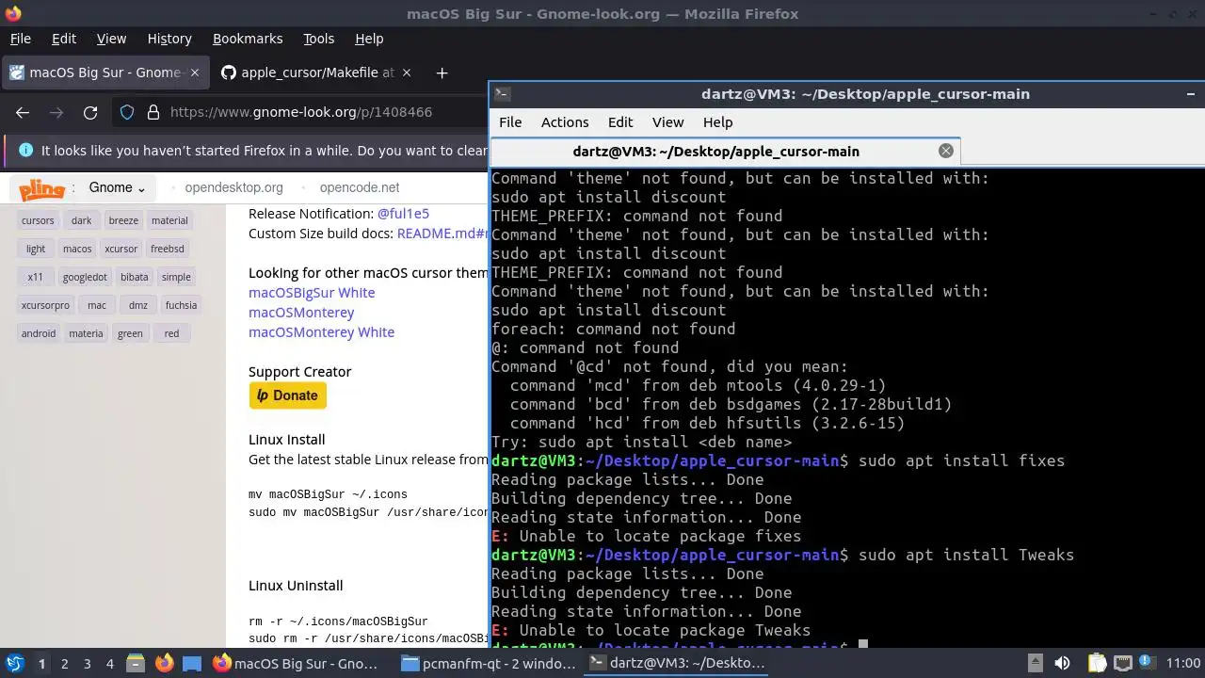The width and height of the screenshot is (1205, 678).
Task: Click the yellow Donate button
Action: [287, 395]
